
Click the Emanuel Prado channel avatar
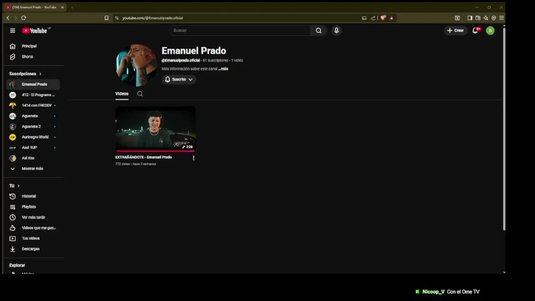tap(136, 65)
